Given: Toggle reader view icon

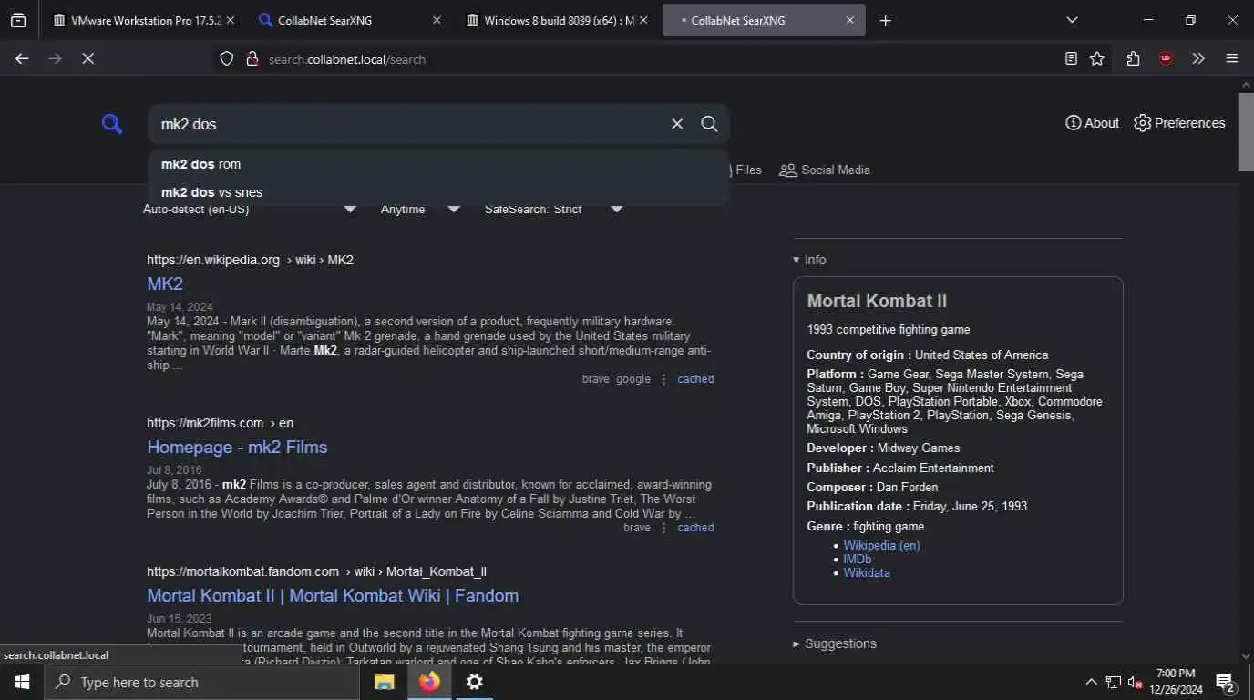Looking at the screenshot, I should 1071,58.
